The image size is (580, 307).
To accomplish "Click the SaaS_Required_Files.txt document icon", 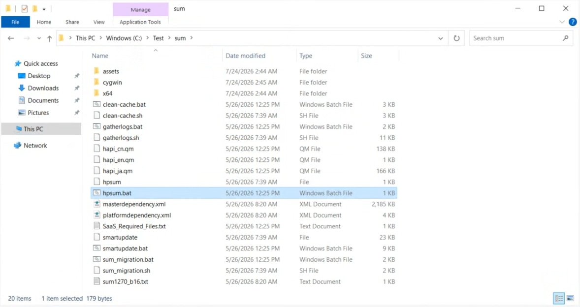I will click(x=97, y=226).
